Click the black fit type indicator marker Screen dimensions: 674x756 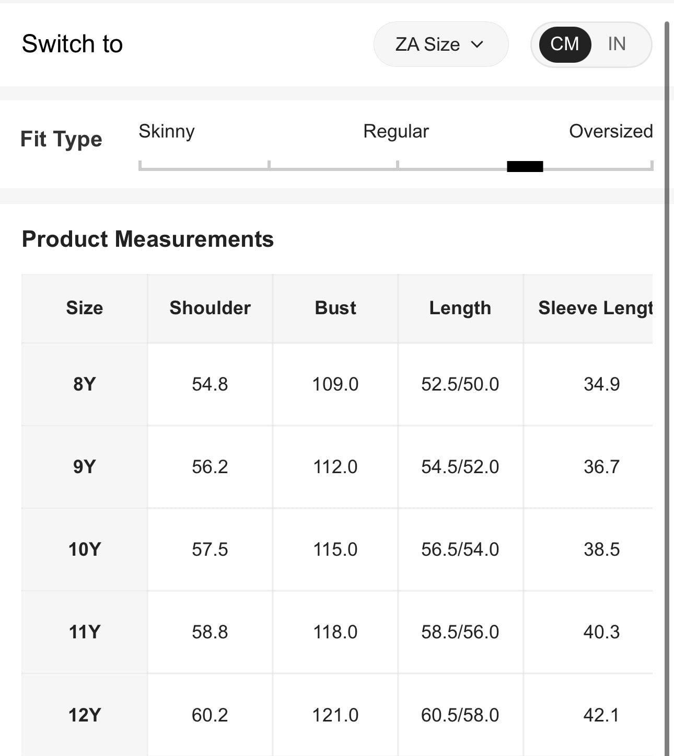click(x=525, y=167)
